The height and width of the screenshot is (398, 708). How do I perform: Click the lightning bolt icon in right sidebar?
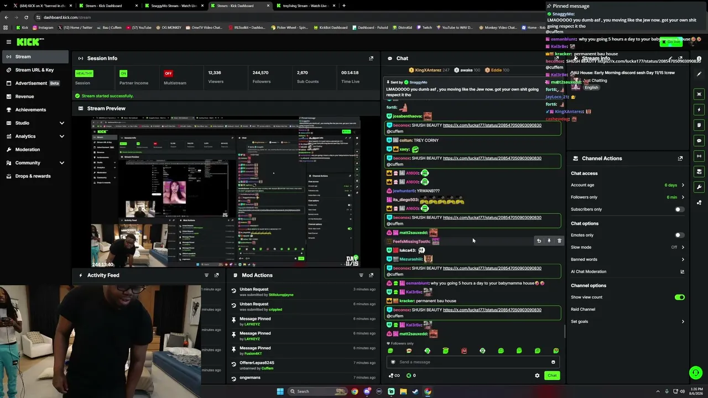coord(699,109)
